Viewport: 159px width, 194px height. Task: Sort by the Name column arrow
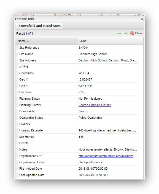[x=28, y=41]
